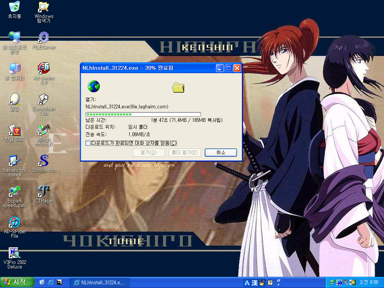Viewport: 384px width, 288px height.
Task: Switch to the NLhInstall_31224 taskbar button
Action: point(100,283)
